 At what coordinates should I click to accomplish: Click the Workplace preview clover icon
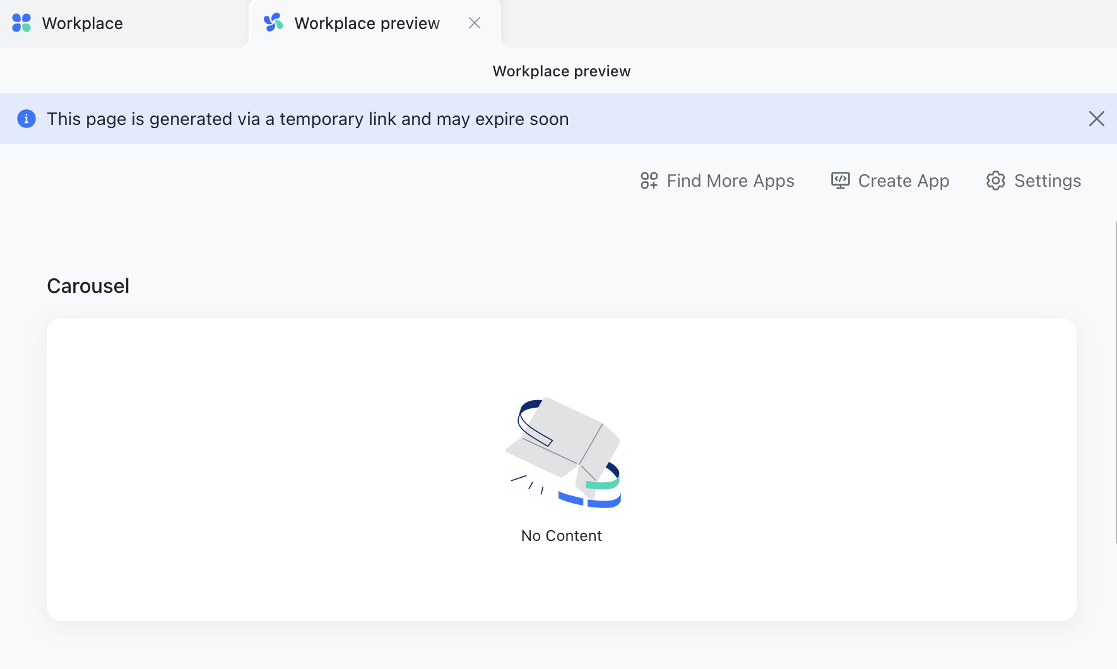(x=273, y=23)
